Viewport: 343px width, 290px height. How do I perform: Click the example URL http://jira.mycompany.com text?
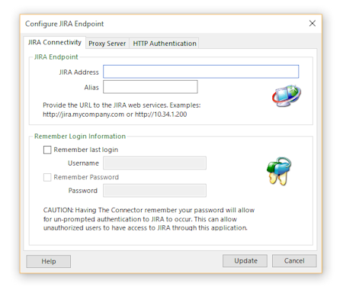(x=83, y=114)
